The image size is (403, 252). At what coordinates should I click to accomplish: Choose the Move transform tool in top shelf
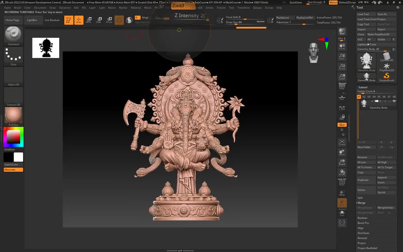[x=89, y=20]
